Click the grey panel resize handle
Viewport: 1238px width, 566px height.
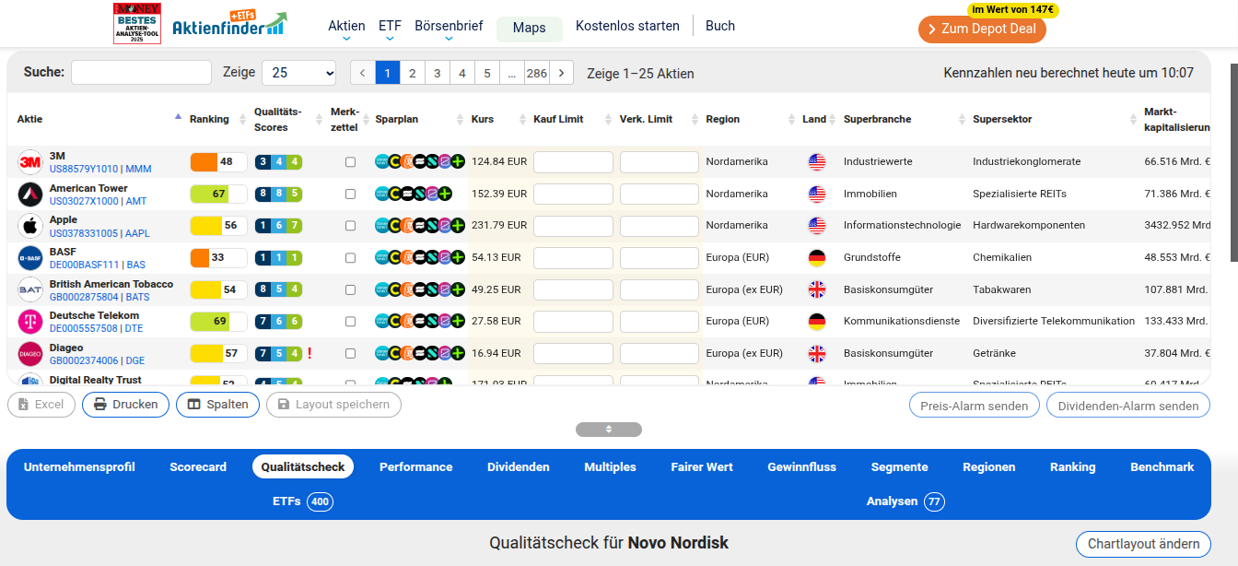[609, 430]
